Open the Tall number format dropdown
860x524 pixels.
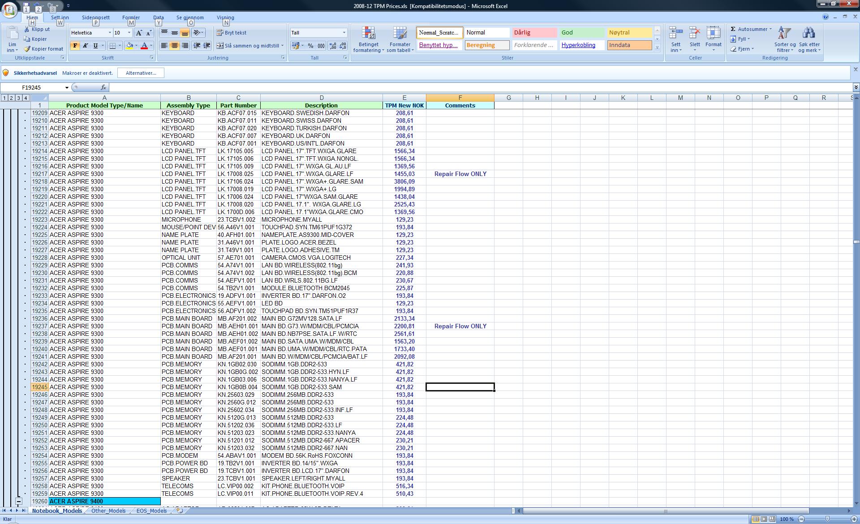point(344,33)
